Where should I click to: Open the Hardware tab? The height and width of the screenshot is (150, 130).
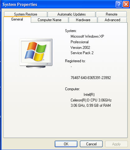click(83, 20)
